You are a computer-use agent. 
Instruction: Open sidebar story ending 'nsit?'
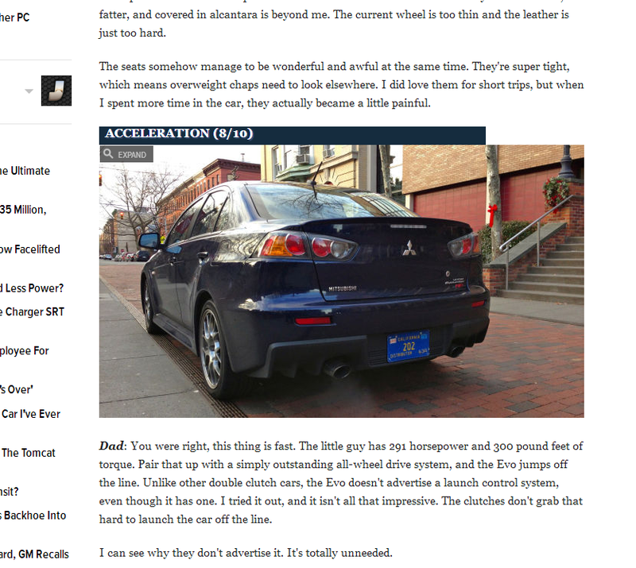[10, 492]
